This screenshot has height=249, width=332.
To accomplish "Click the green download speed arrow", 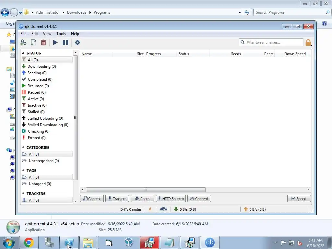I will pos(176,209).
